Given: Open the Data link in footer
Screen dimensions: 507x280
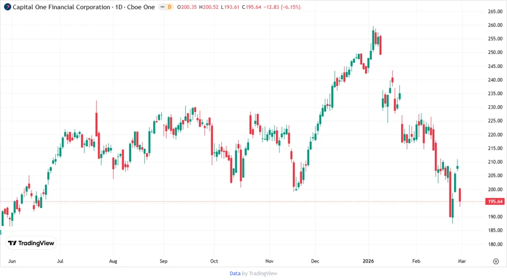Looking at the screenshot, I should pyautogui.click(x=235, y=274).
